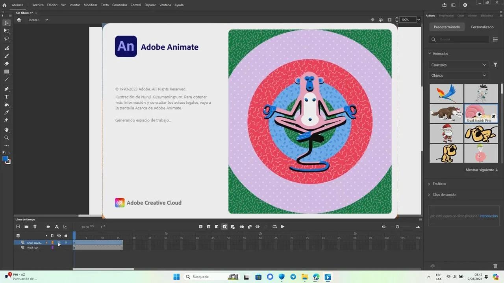This screenshot has width=504, height=283.
Task: Click the Mostrar siguiente link
Action: [x=482, y=170]
